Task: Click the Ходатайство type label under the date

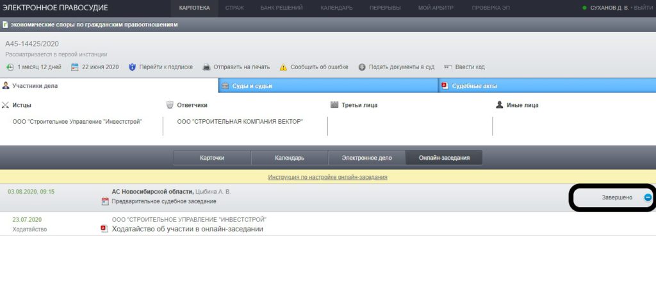Action: (29, 229)
